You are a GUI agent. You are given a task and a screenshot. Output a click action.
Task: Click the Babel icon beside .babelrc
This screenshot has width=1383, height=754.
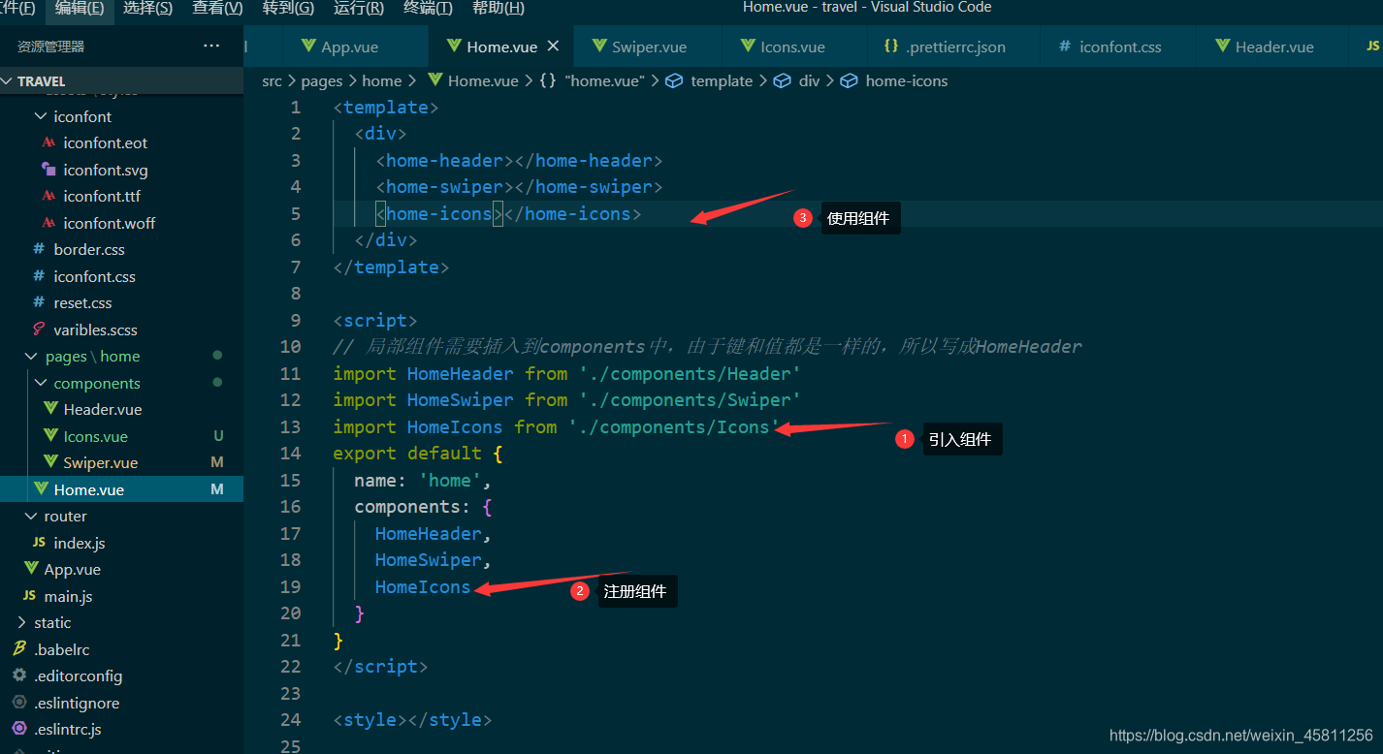tap(19, 649)
